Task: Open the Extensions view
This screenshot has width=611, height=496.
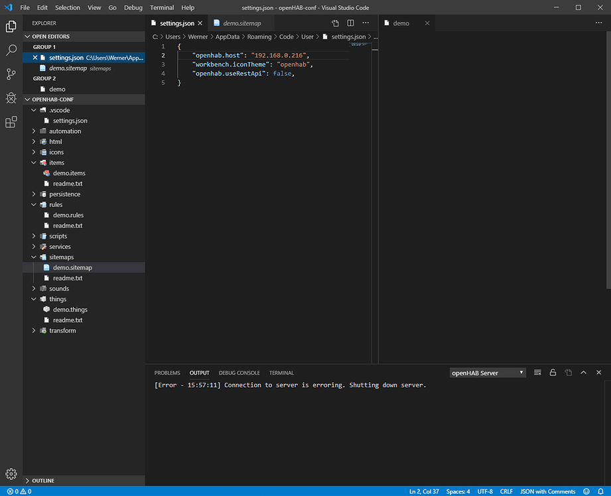Action: pyautogui.click(x=11, y=122)
